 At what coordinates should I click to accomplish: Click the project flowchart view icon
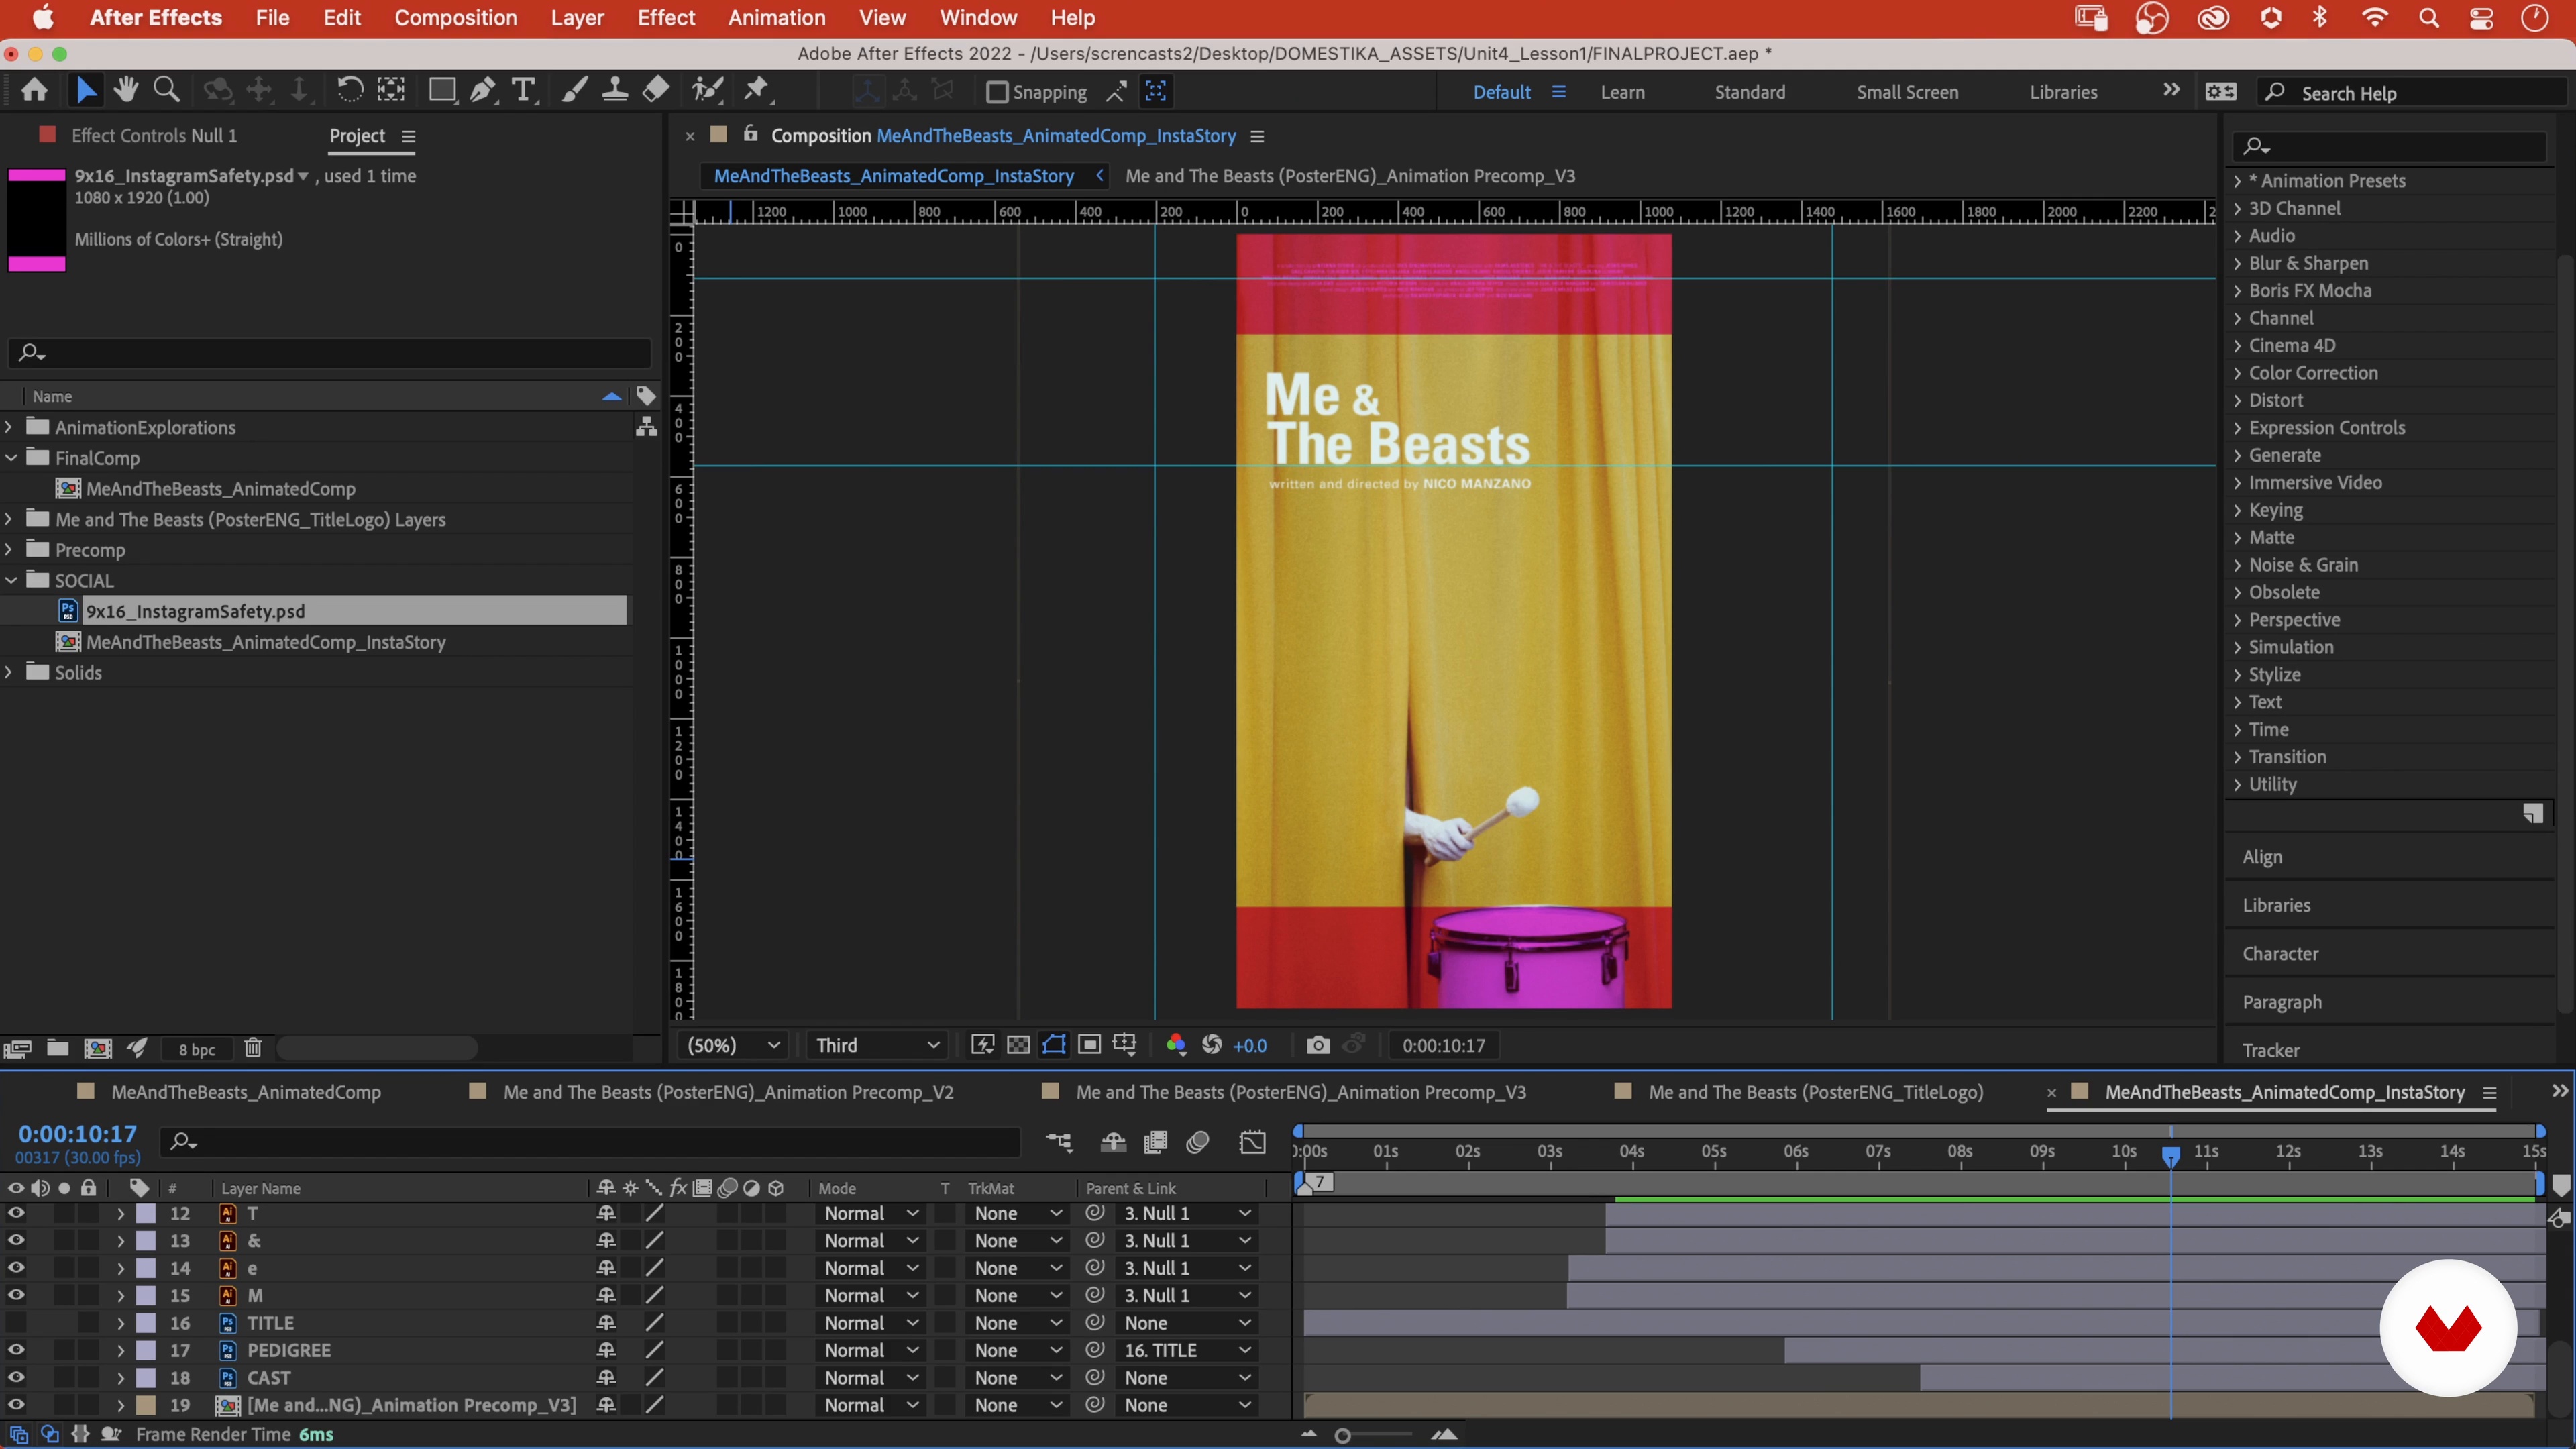647,427
